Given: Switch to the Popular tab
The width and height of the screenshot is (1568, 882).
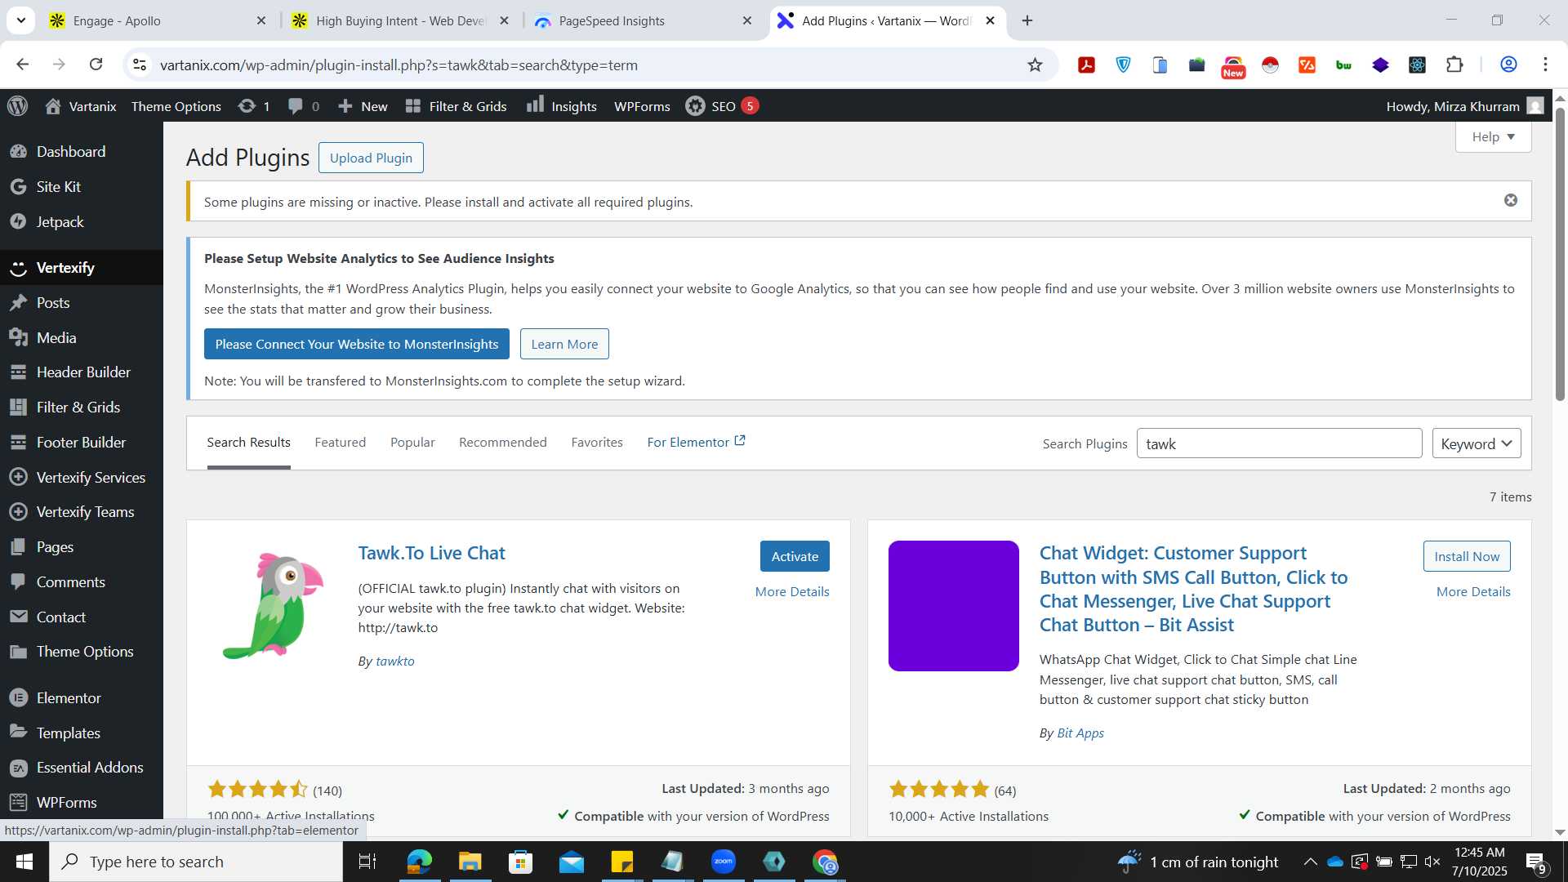Looking at the screenshot, I should pos(412,442).
